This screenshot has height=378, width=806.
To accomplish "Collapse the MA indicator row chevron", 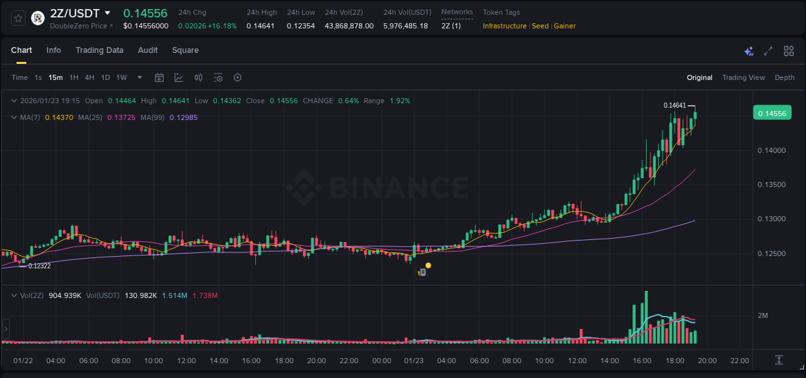I will [x=14, y=117].
